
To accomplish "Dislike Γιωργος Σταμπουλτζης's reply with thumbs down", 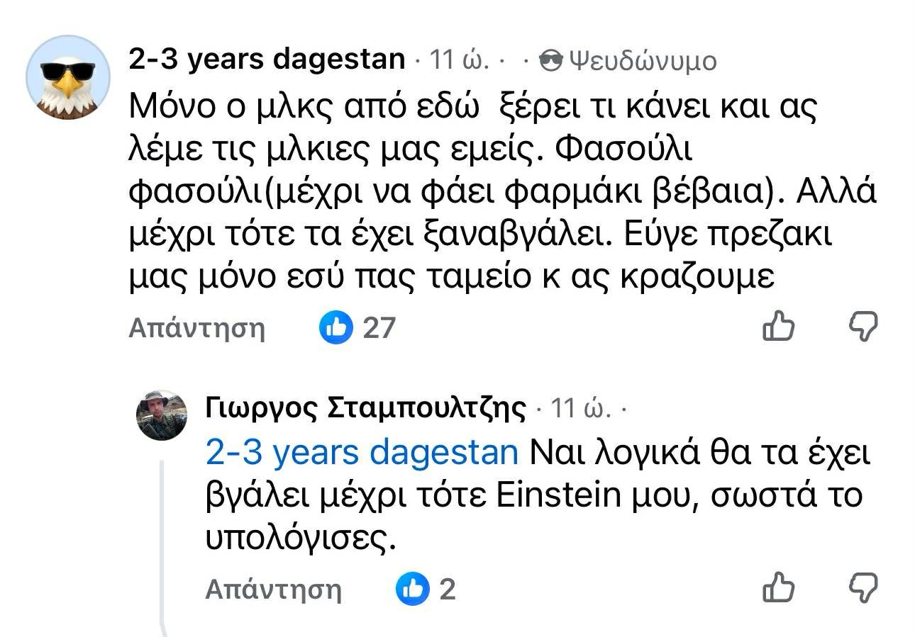I will click(863, 588).
